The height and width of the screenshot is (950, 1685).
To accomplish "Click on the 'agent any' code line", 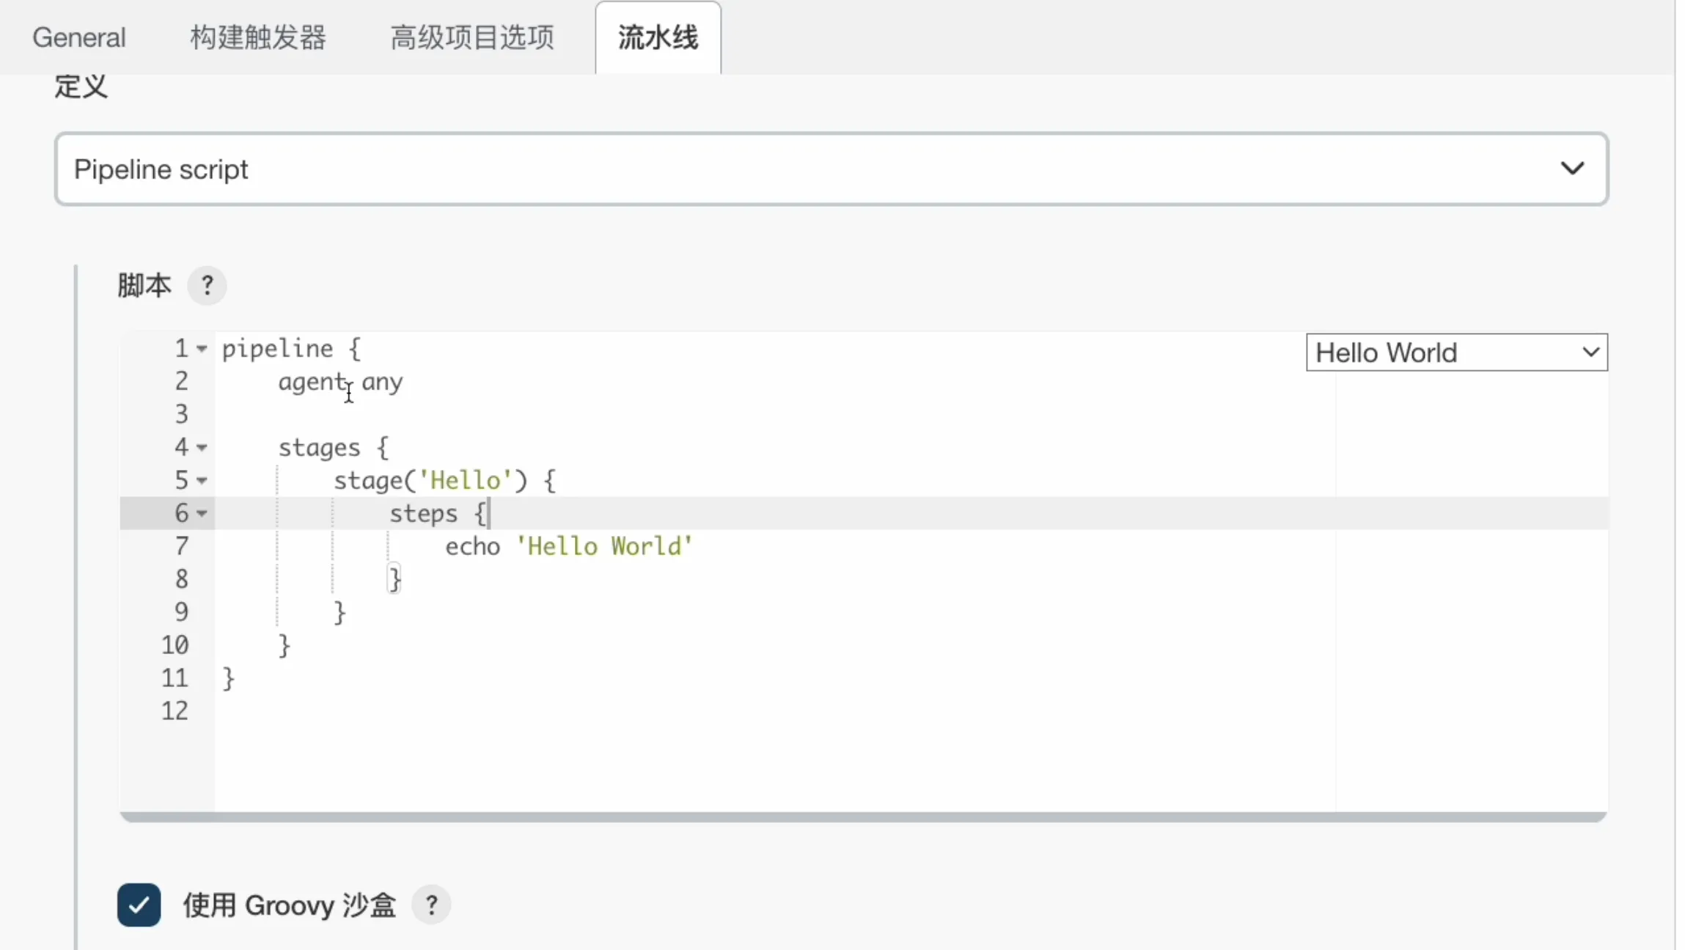I will coord(340,382).
